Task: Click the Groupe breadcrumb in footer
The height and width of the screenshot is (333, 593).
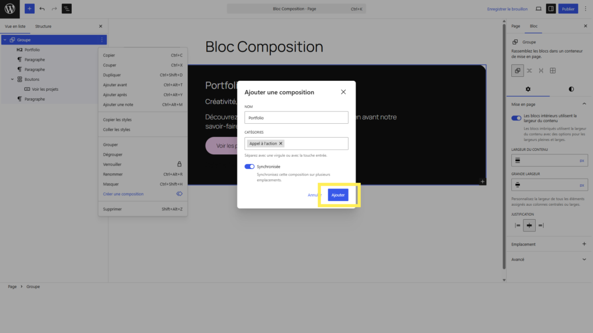Action: 33,287
